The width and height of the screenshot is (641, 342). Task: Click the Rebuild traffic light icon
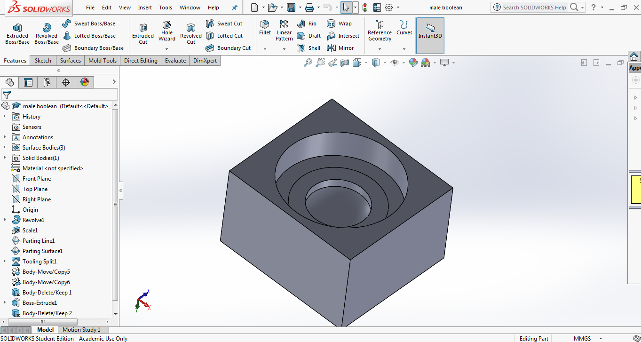coord(365,8)
